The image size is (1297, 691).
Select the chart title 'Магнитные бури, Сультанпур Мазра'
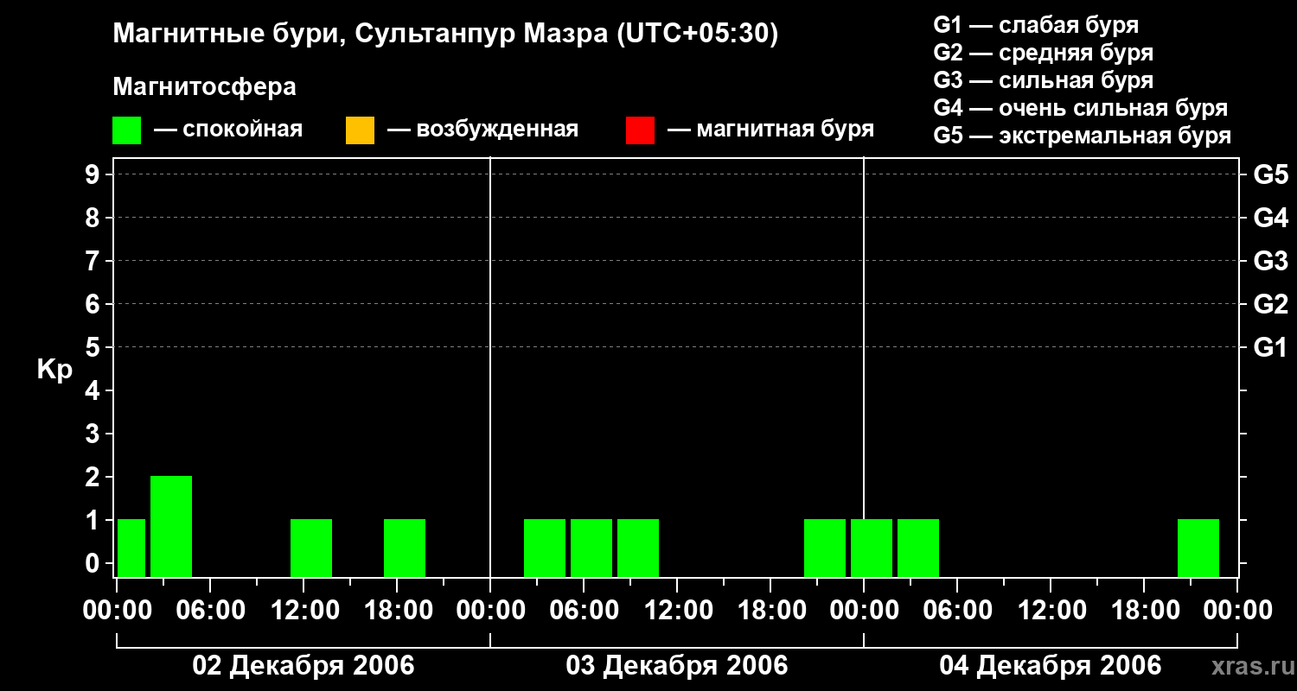(359, 35)
